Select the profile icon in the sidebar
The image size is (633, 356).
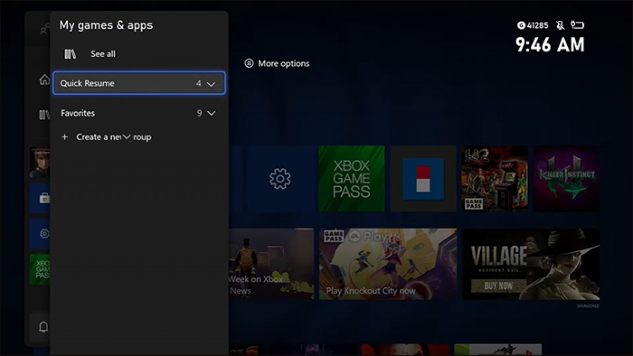(45, 29)
